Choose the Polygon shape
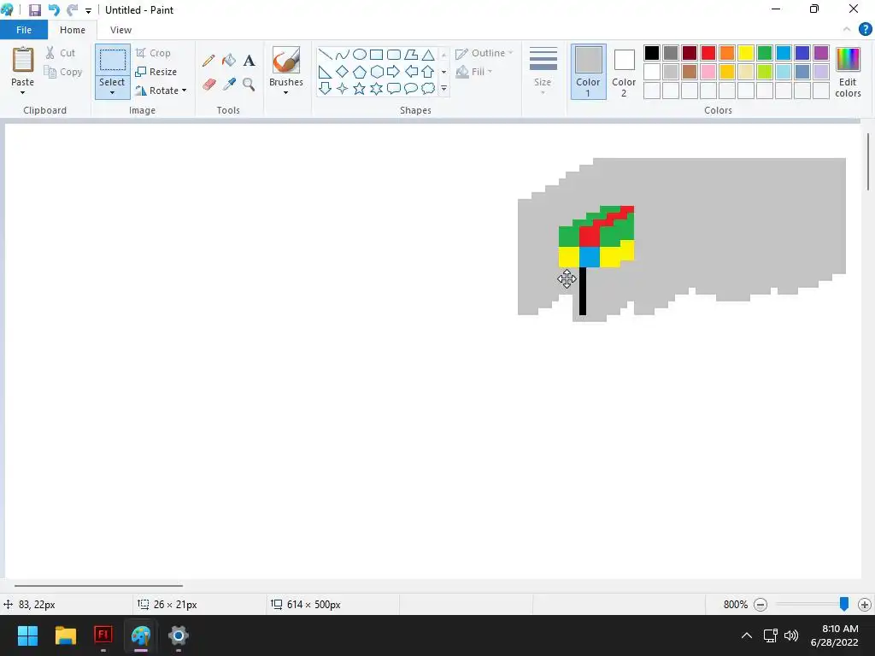Viewport: 875px width, 656px height. [x=411, y=54]
